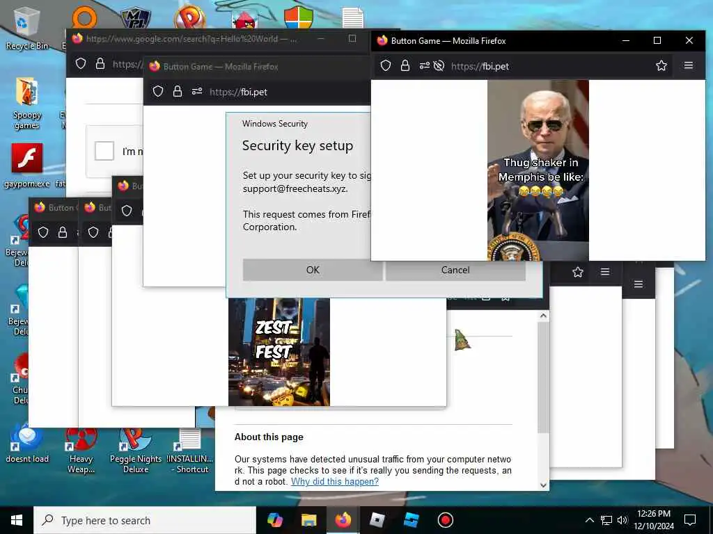Open Copilot from the taskbar
This screenshot has height=534, width=713.
pyautogui.click(x=274, y=520)
